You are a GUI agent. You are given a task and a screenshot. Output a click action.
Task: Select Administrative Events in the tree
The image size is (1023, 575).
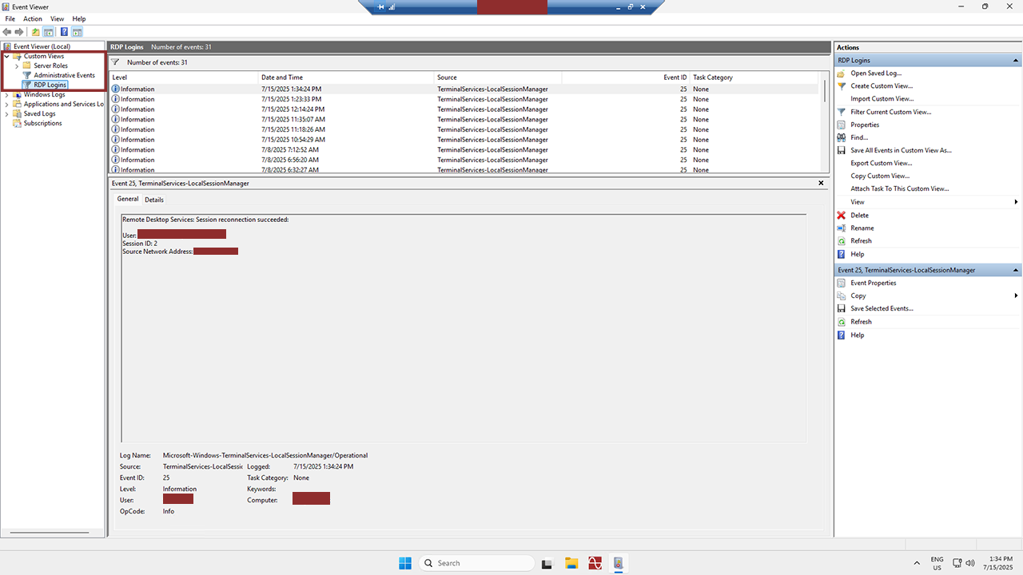[64, 75]
